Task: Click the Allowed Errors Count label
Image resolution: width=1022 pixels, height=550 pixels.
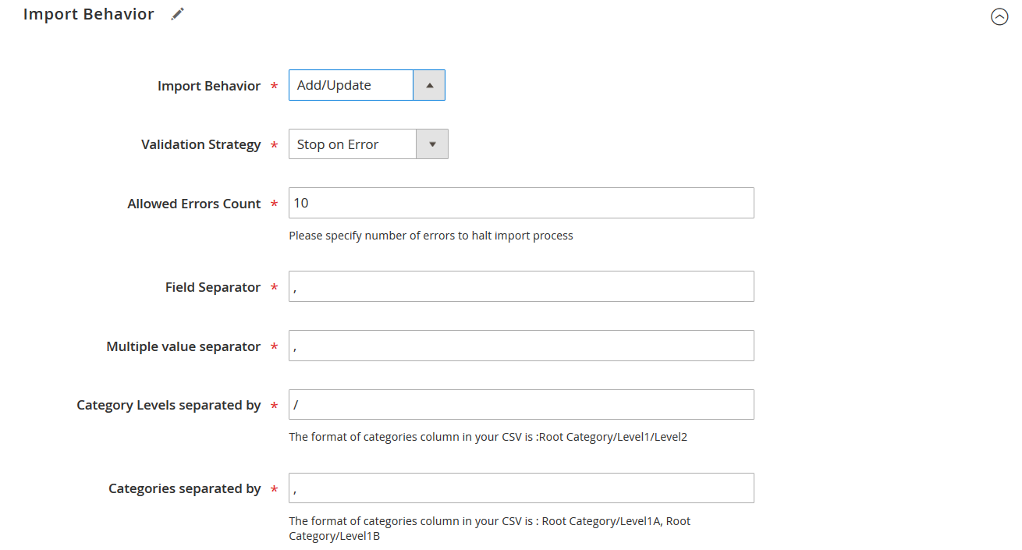Action: tap(194, 204)
